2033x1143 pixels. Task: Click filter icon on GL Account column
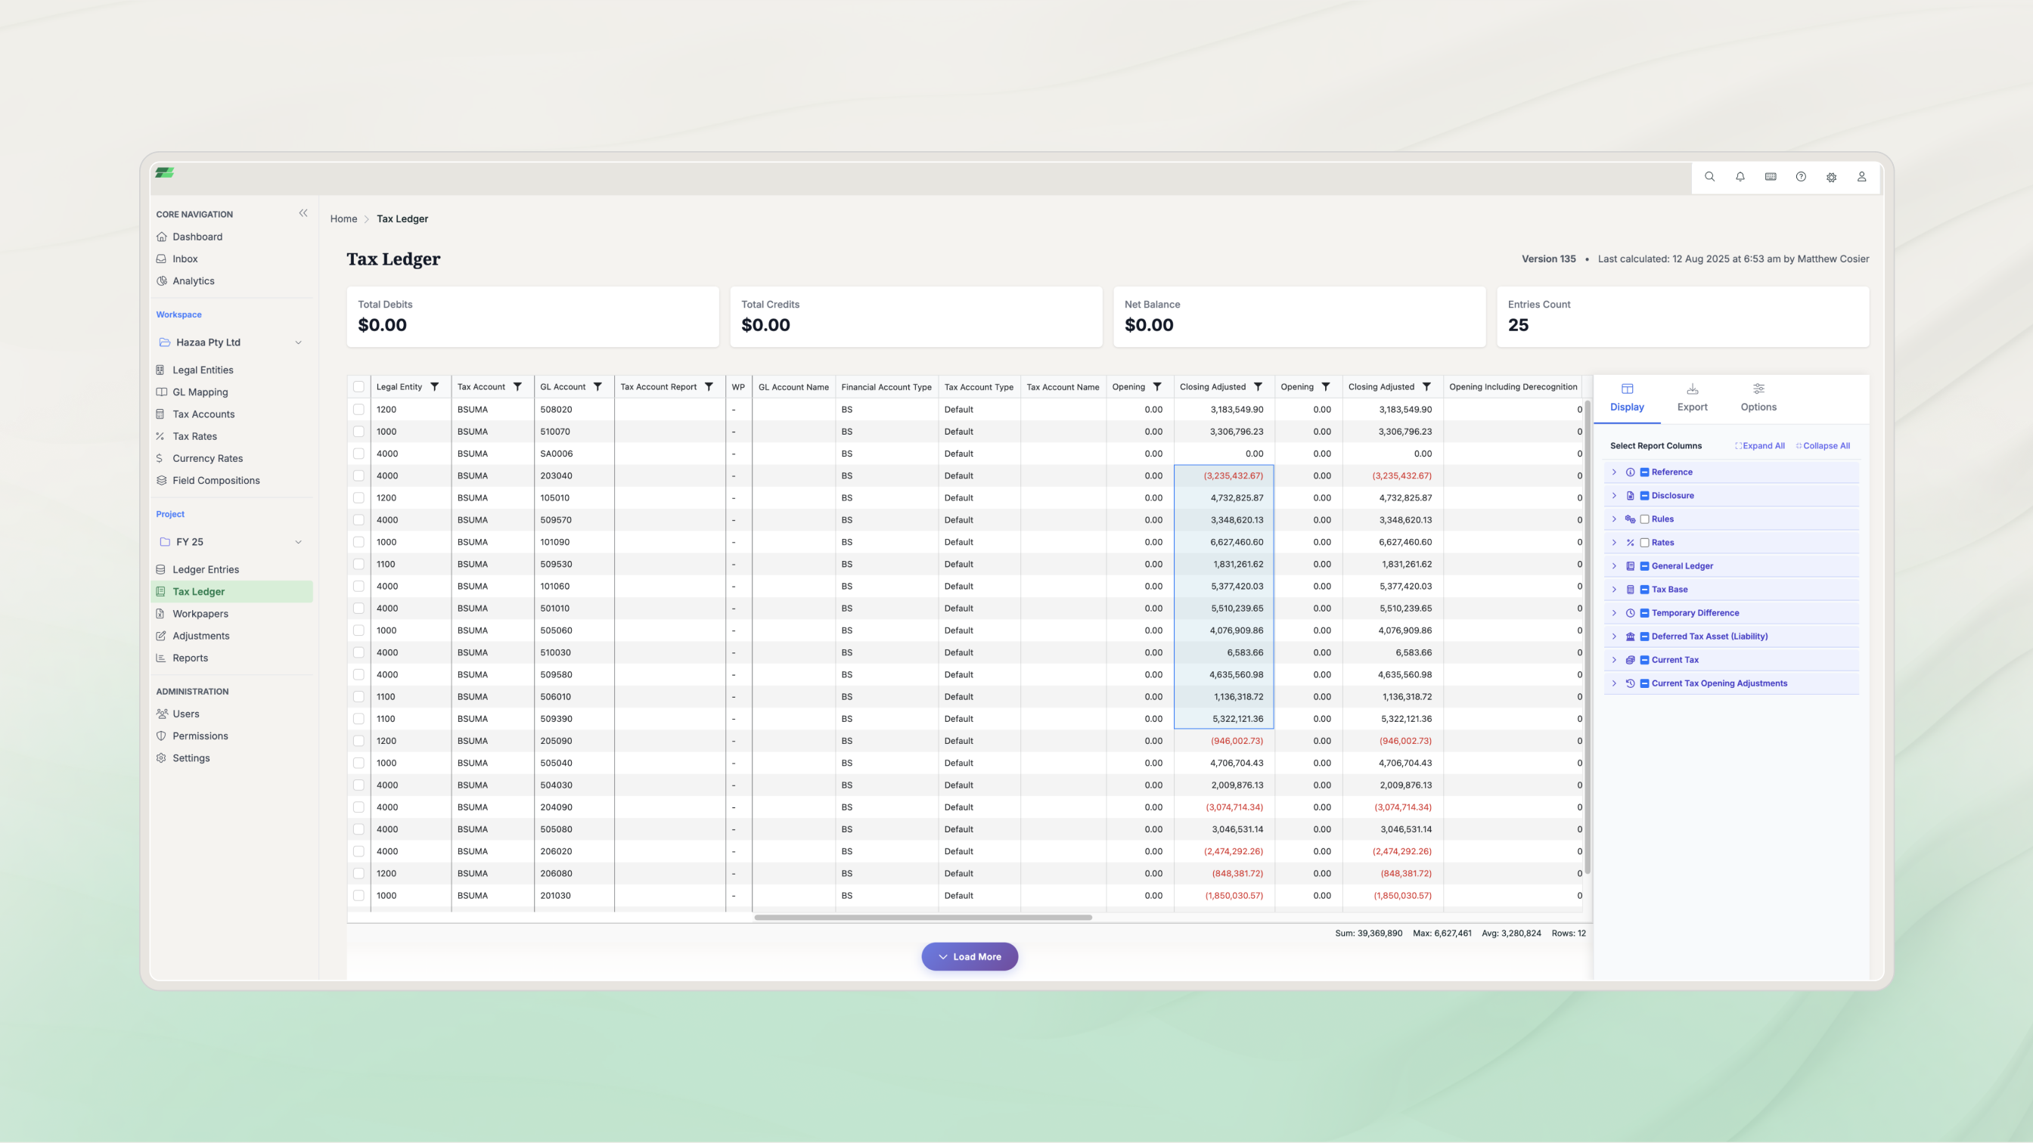(x=598, y=386)
